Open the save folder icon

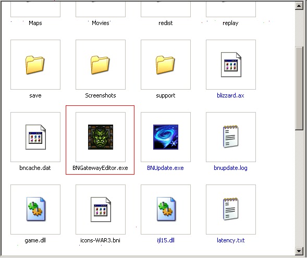coord(35,65)
